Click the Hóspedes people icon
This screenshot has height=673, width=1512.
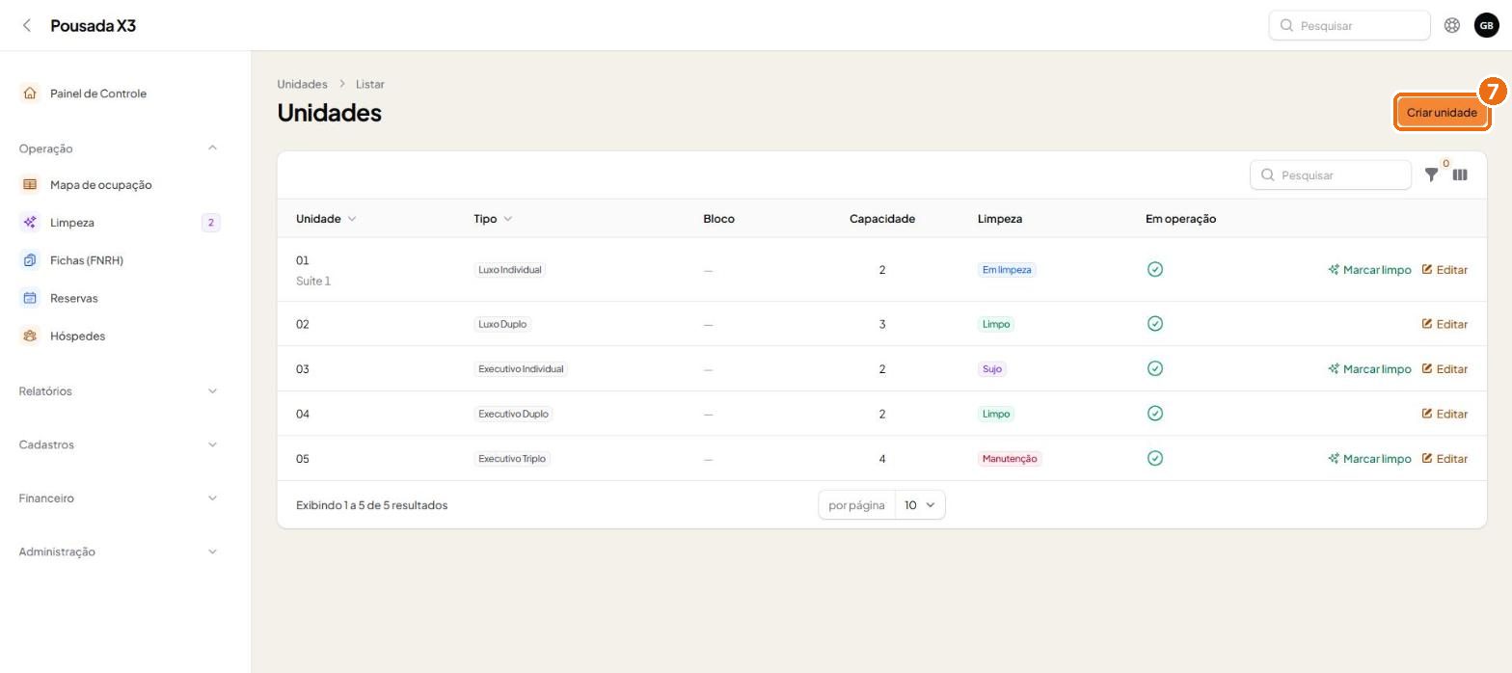pyautogui.click(x=30, y=336)
